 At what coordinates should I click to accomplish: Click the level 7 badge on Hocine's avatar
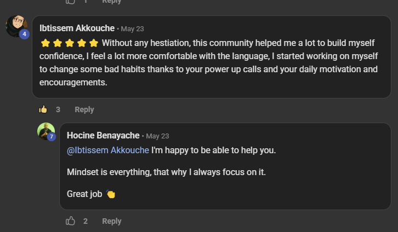click(52, 137)
